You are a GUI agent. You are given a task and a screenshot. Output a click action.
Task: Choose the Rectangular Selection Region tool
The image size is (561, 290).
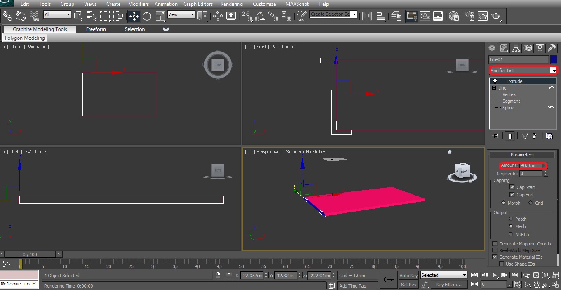tap(105, 16)
